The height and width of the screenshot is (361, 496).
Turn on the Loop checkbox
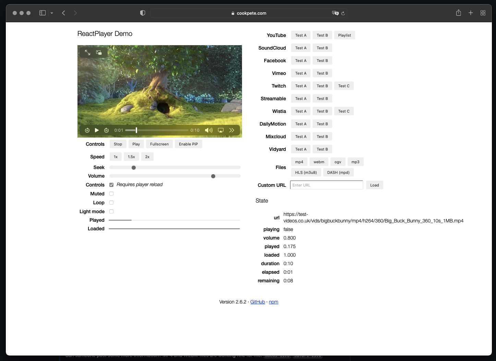coord(111,203)
